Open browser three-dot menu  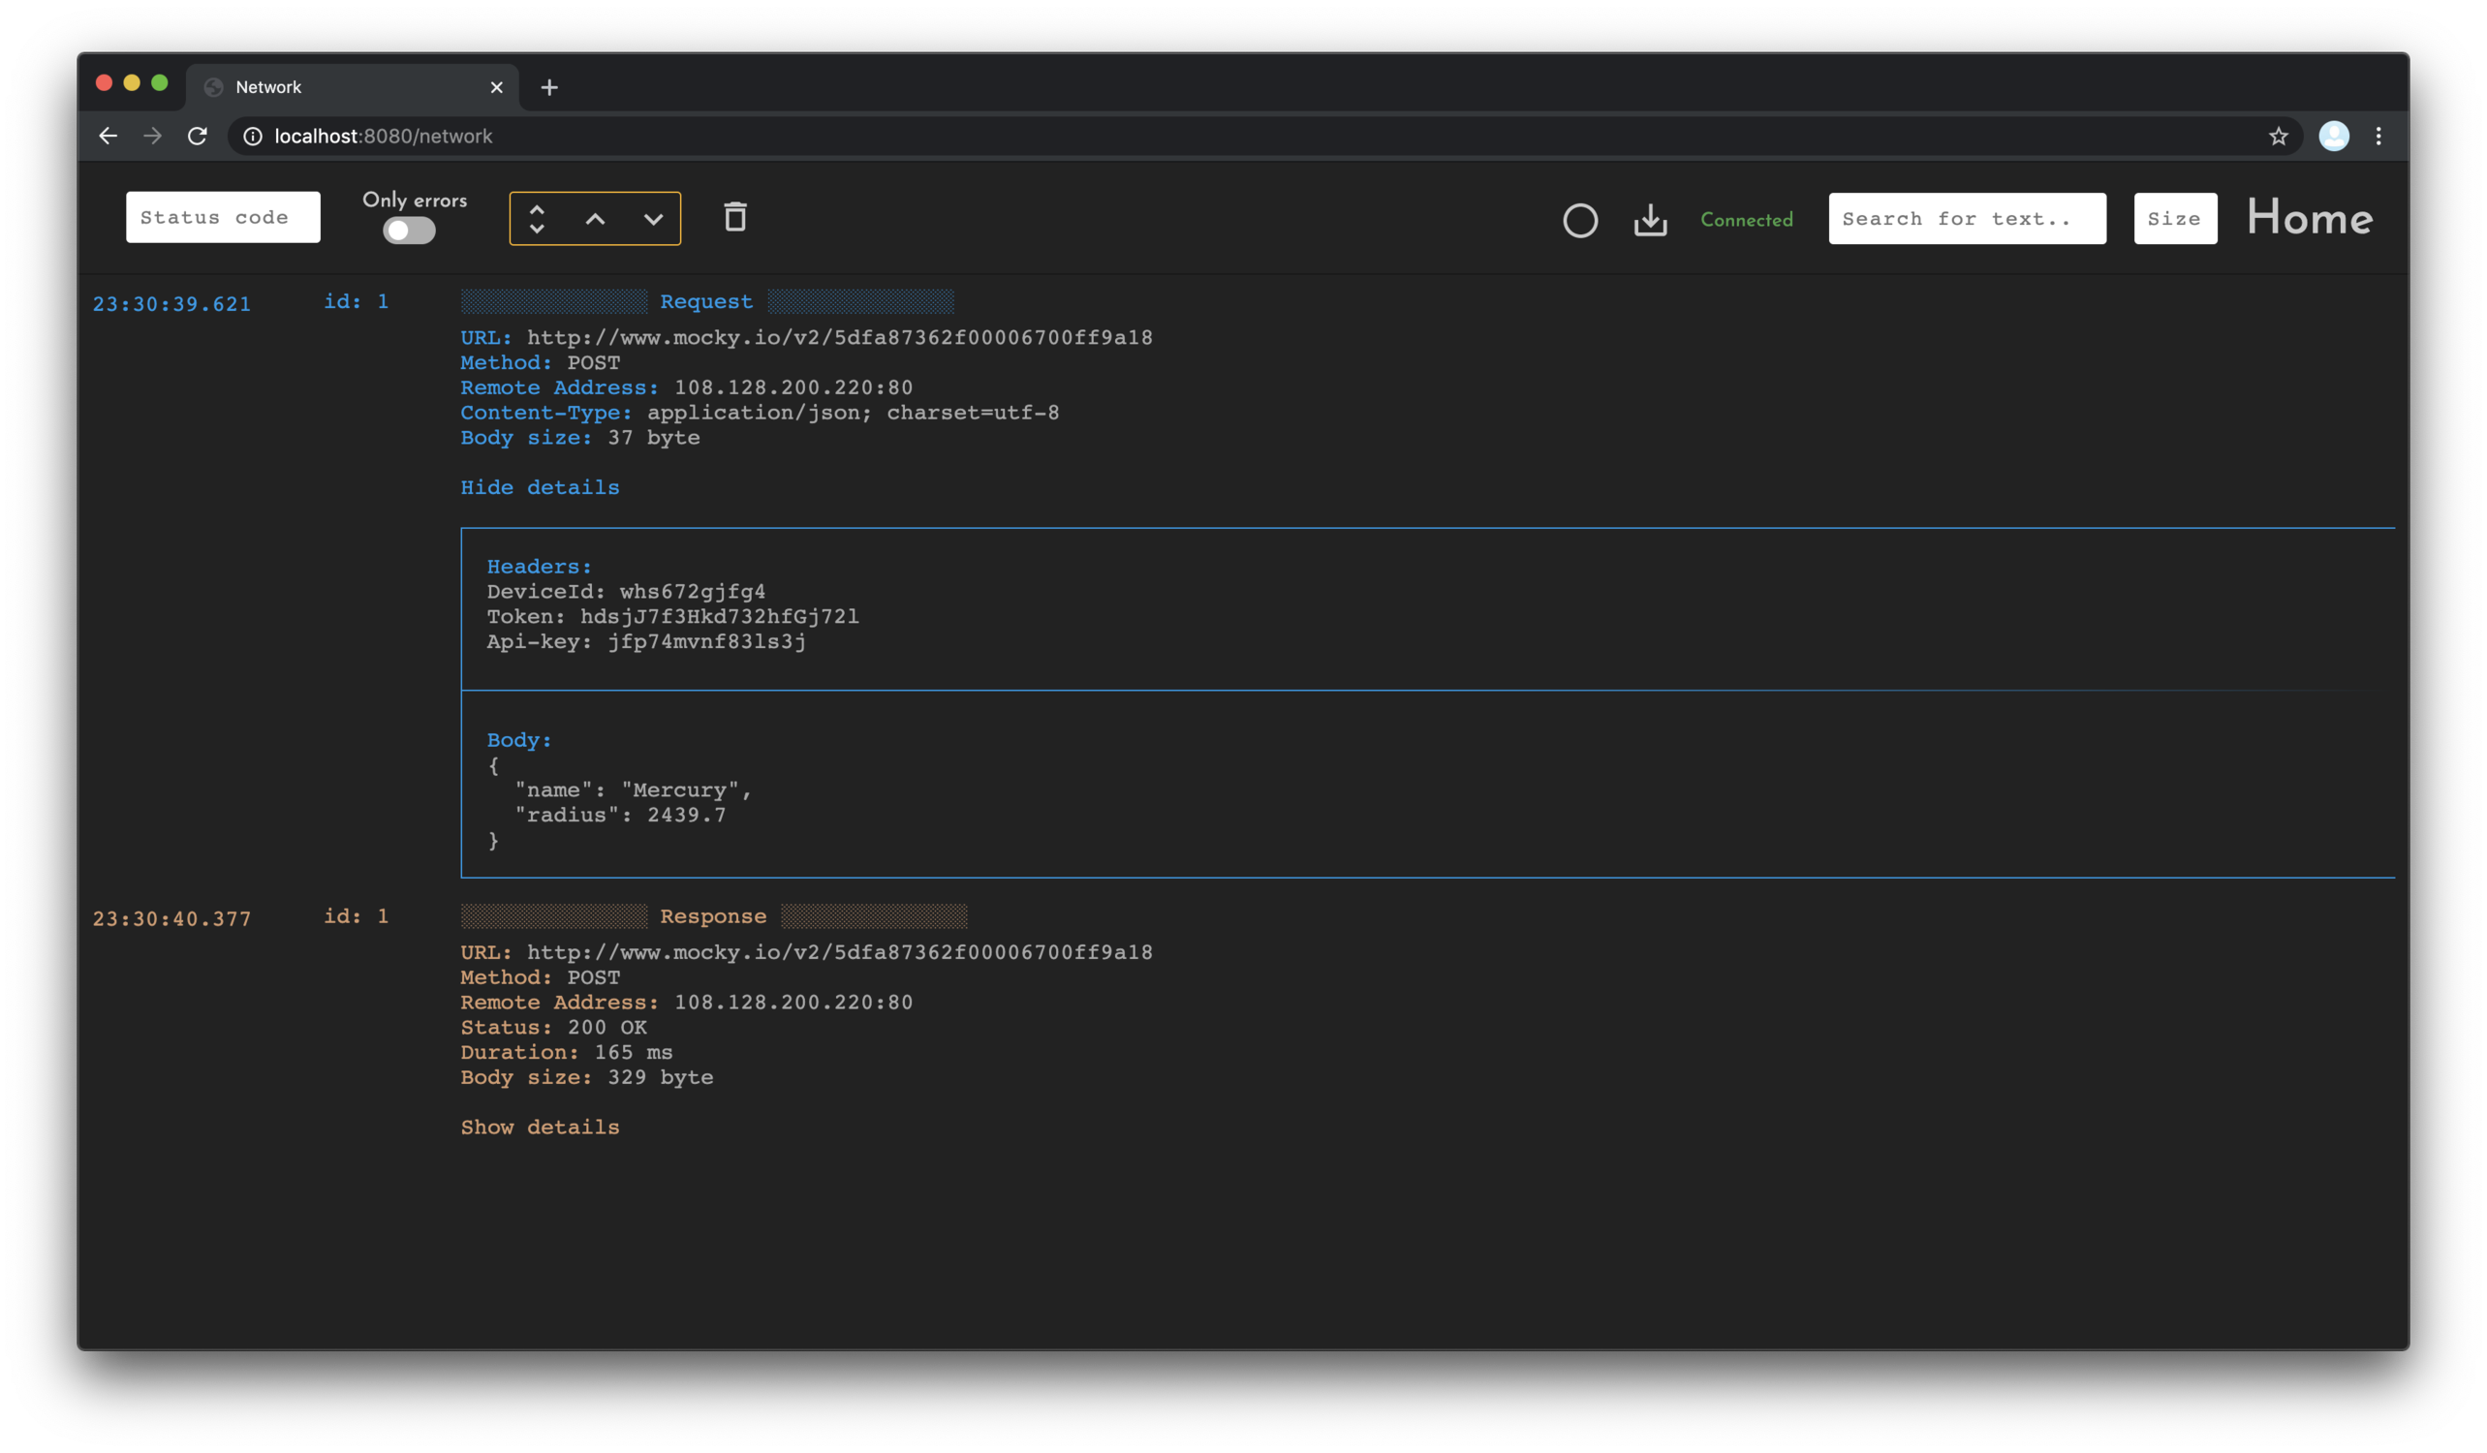pos(2378,137)
